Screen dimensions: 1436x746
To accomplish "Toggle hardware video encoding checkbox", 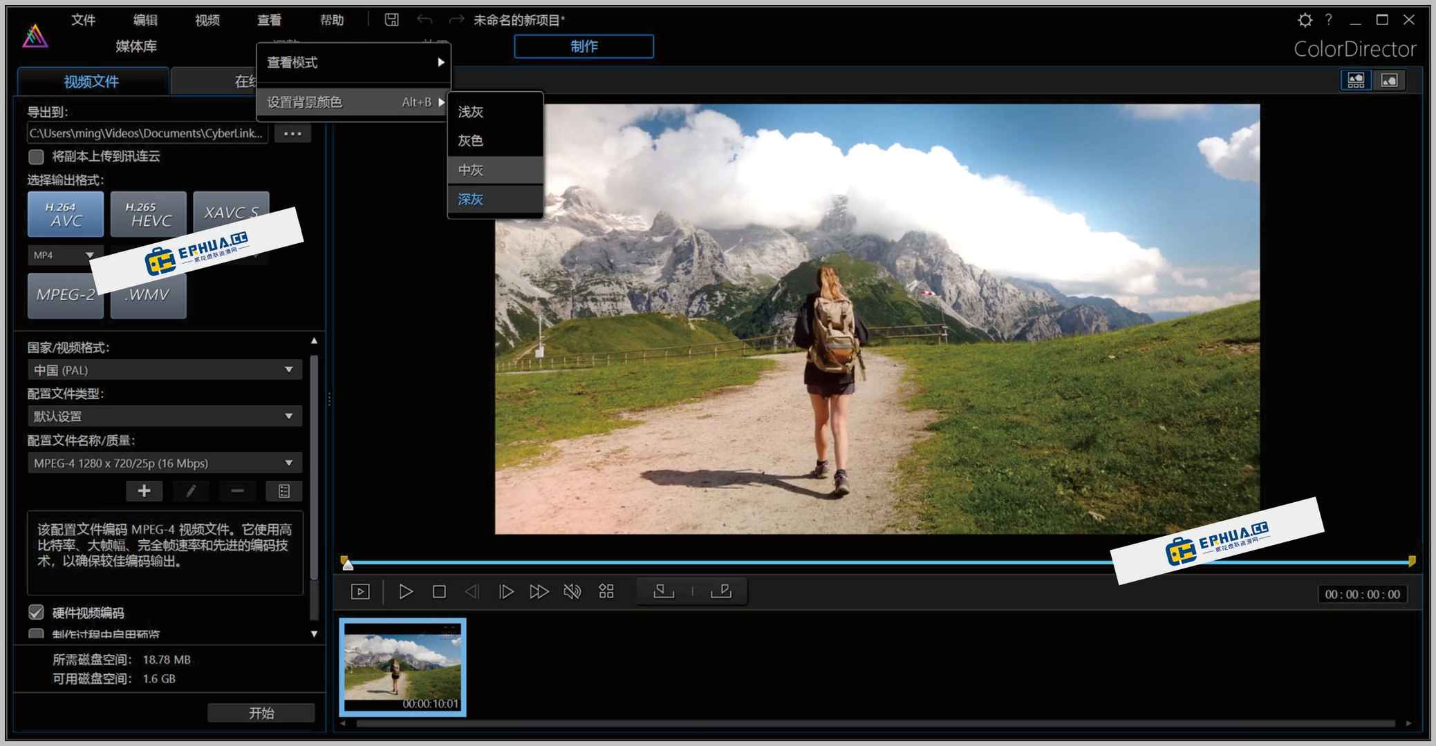I will (x=36, y=613).
